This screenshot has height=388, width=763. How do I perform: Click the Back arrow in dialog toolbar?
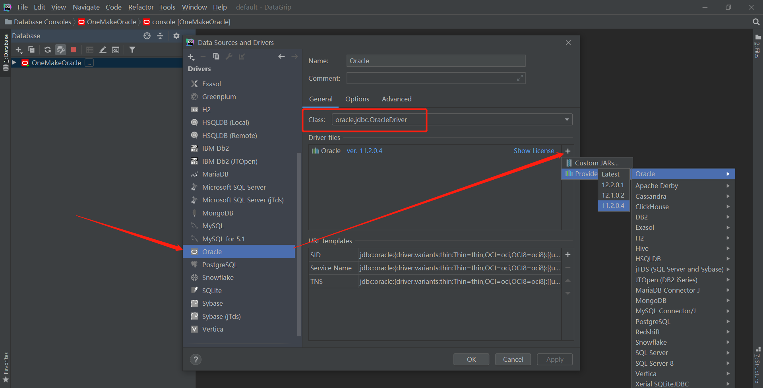281,56
